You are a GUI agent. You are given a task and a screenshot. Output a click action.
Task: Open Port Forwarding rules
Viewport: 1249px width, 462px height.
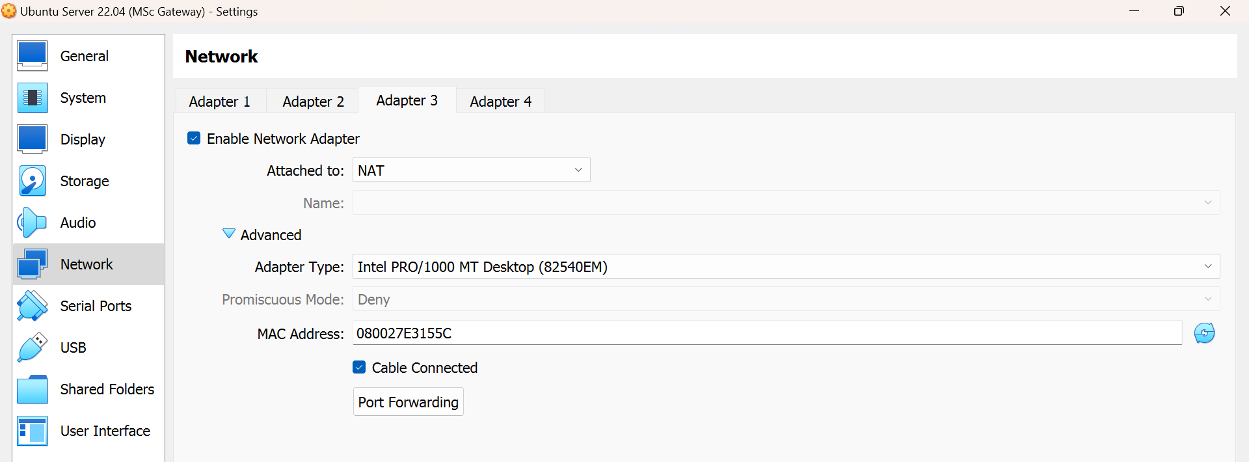[409, 402]
